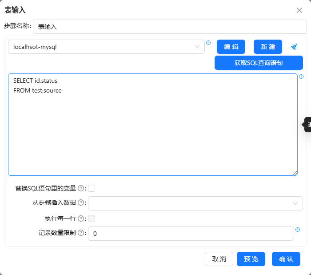Click the info icon next to the connection dropdown
311x275 pixels.
[208, 43]
